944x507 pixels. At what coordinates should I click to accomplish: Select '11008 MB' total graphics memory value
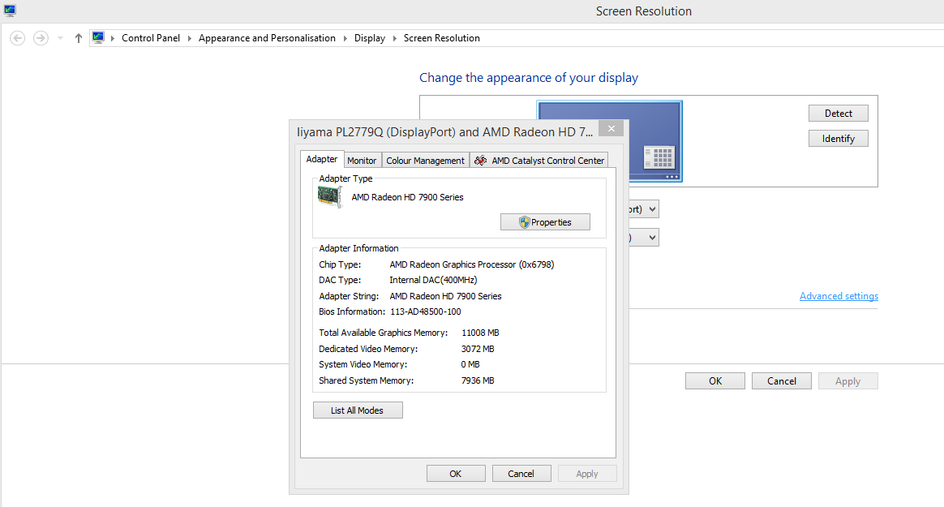point(480,333)
